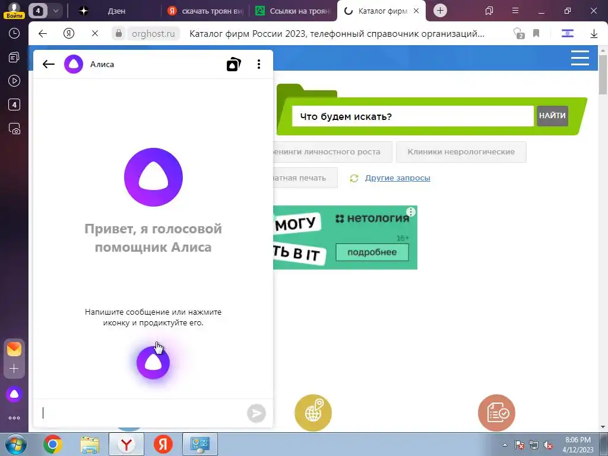Select the Клиники неврологические suggestion

(x=461, y=152)
